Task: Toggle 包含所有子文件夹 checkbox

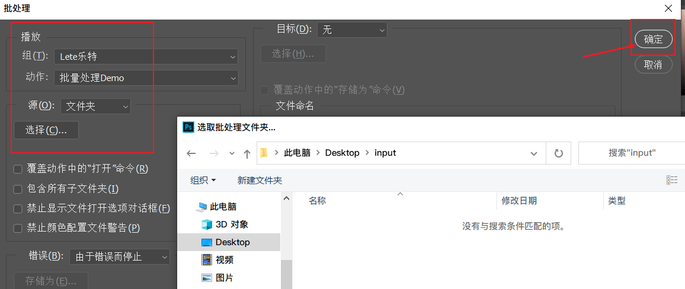Action: pos(18,189)
